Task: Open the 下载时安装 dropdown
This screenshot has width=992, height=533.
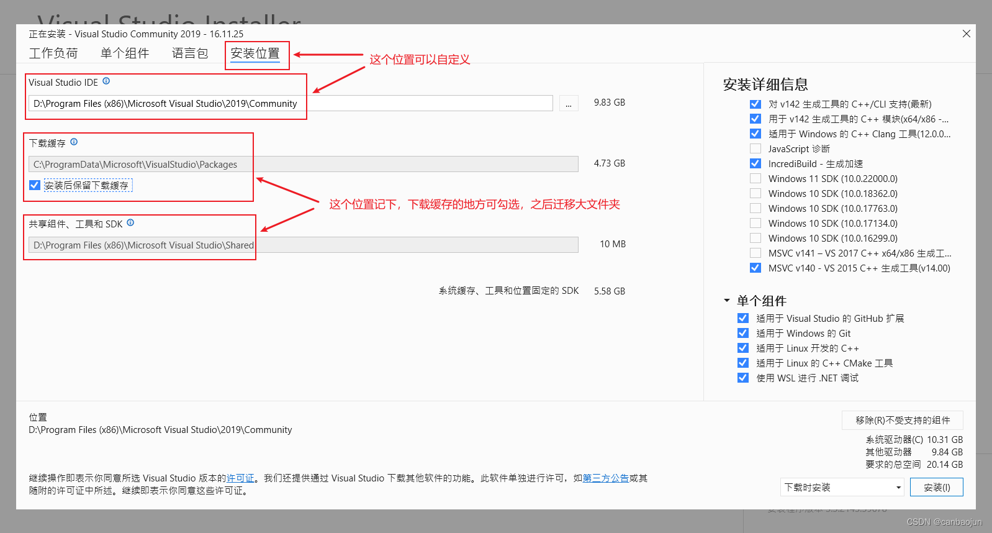Action: click(842, 487)
